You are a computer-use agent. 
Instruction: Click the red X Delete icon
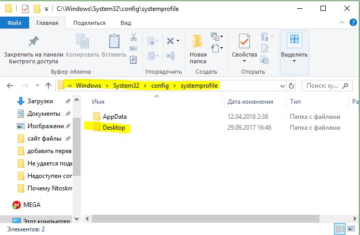click(x=170, y=41)
